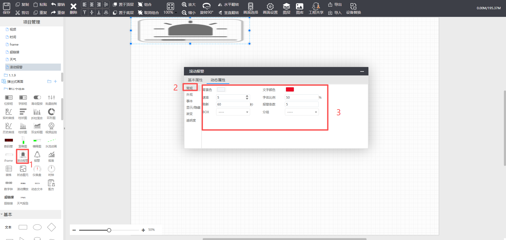This screenshot has width=506, height=240.
Task: Open the BOX dropdown in dialog
Action: pyautogui.click(x=233, y=112)
